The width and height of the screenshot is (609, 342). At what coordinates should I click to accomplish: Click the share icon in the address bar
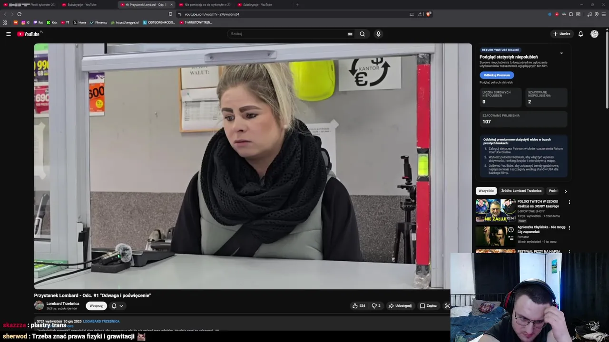click(419, 14)
